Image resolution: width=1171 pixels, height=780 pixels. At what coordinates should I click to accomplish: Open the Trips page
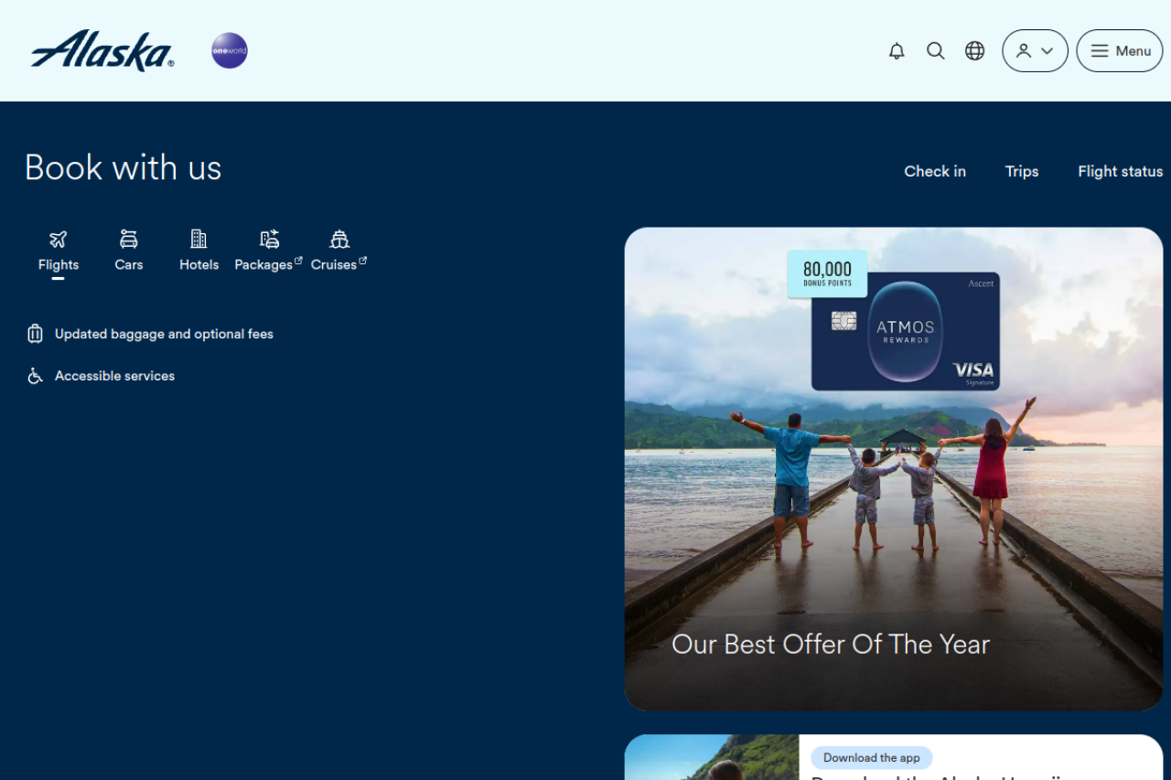pyautogui.click(x=1021, y=171)
